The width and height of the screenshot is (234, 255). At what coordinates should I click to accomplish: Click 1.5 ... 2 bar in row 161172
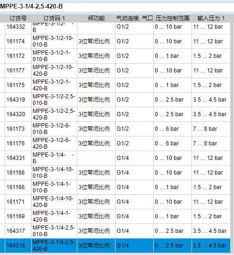tap(208, 56)
